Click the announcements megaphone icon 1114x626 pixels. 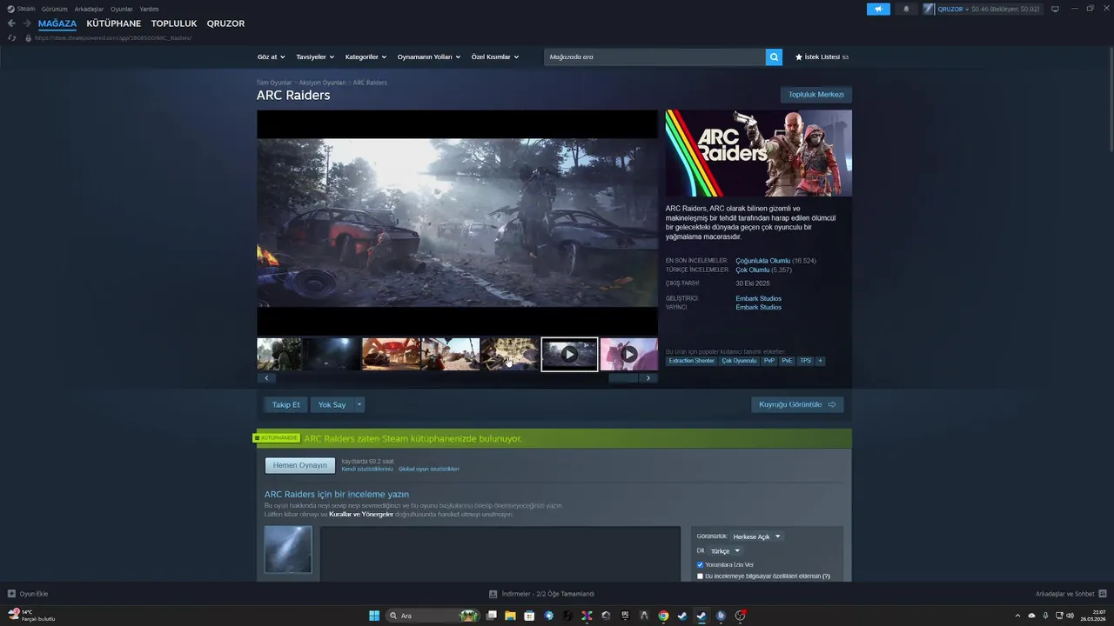[878, 9]
